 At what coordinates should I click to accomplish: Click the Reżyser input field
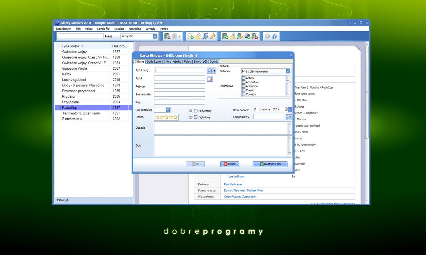tap(179, 86)
